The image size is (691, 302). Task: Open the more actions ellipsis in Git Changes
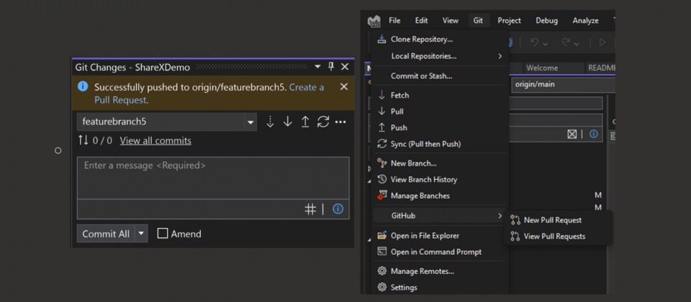(340, 122)
